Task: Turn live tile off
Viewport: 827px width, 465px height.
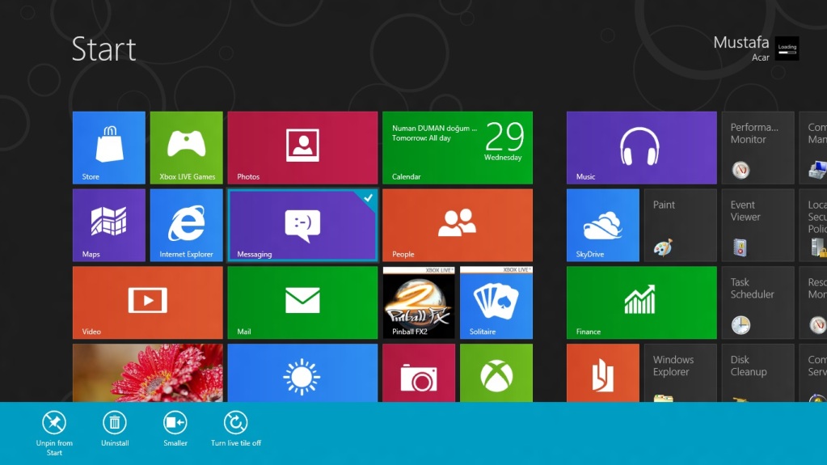Action: (236, 429)
